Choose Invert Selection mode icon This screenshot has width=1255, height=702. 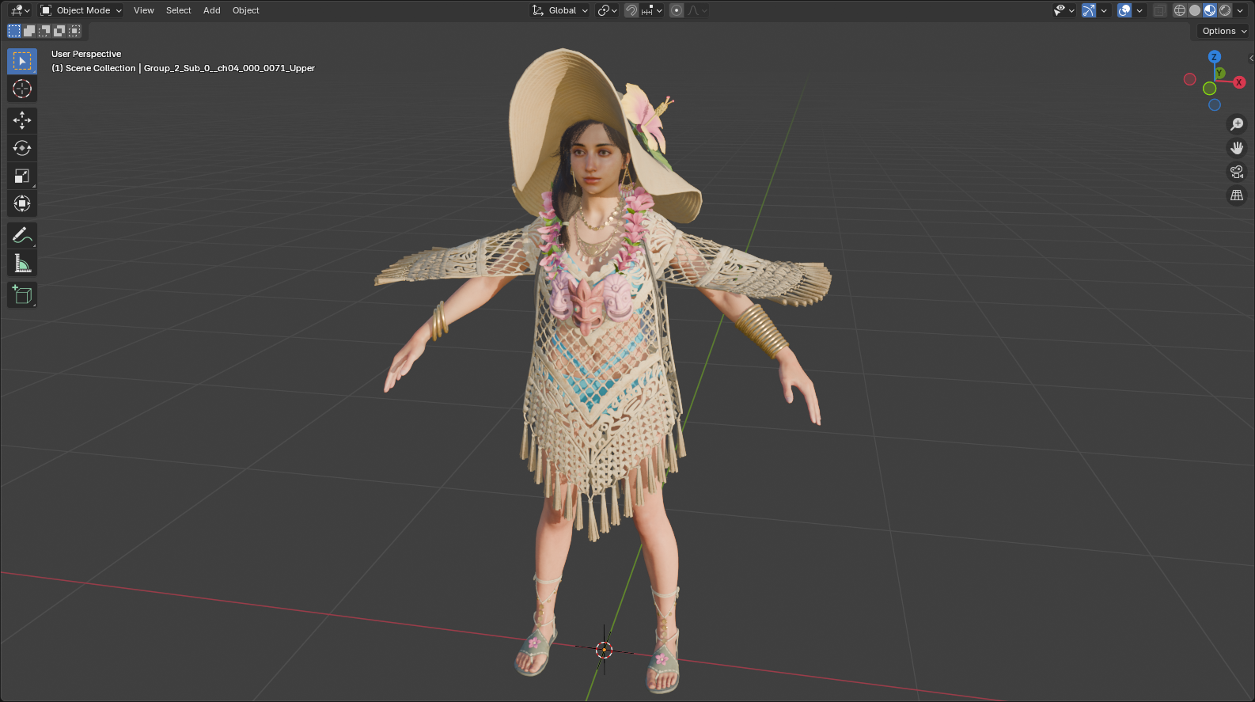point(59,31)
